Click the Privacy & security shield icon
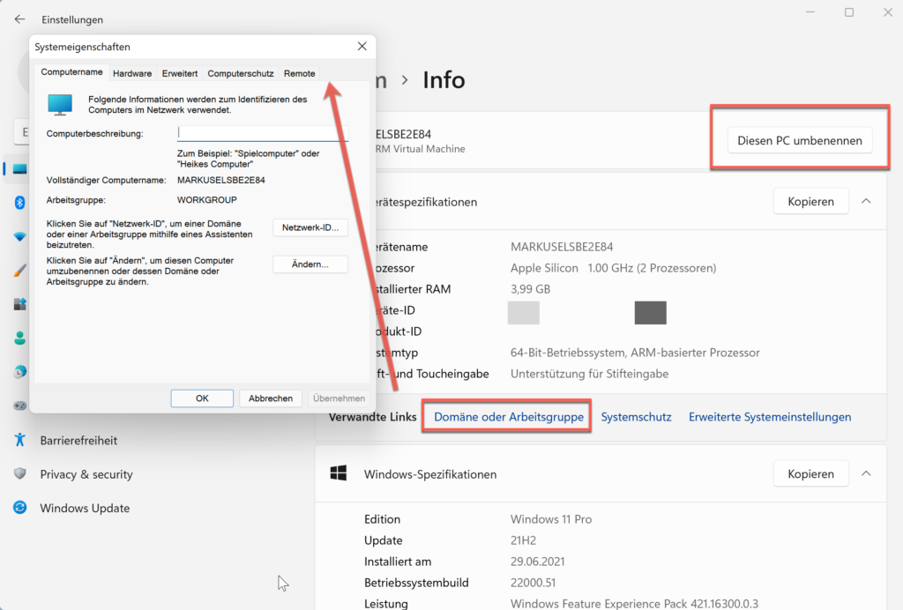This screenshot has width=903, height=610. click(x=19, y=474)
